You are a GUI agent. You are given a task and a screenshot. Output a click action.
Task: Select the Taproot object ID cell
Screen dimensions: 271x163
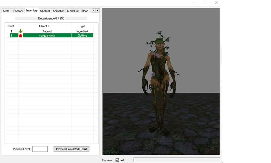point(47,31)
